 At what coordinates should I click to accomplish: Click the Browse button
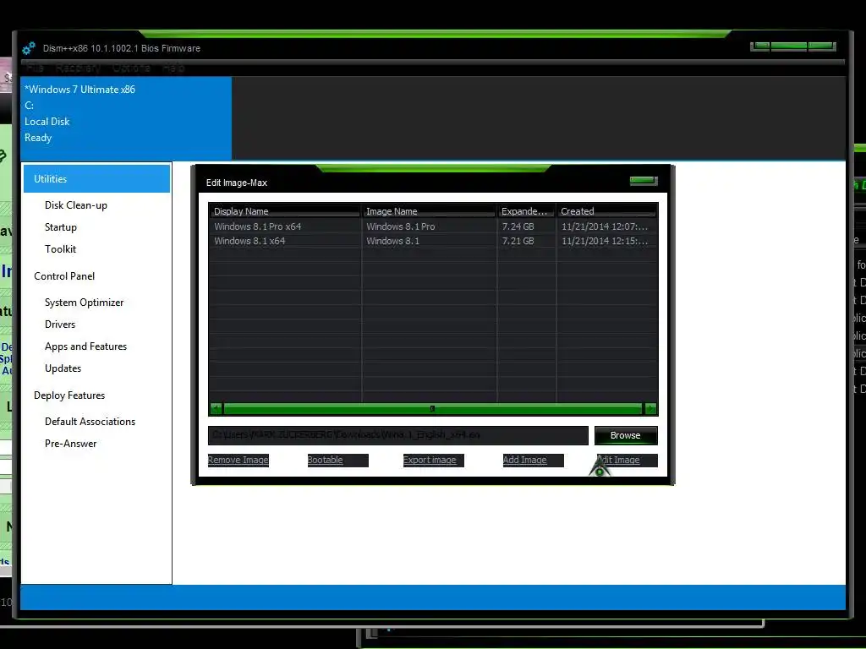(x=626, y=435)
